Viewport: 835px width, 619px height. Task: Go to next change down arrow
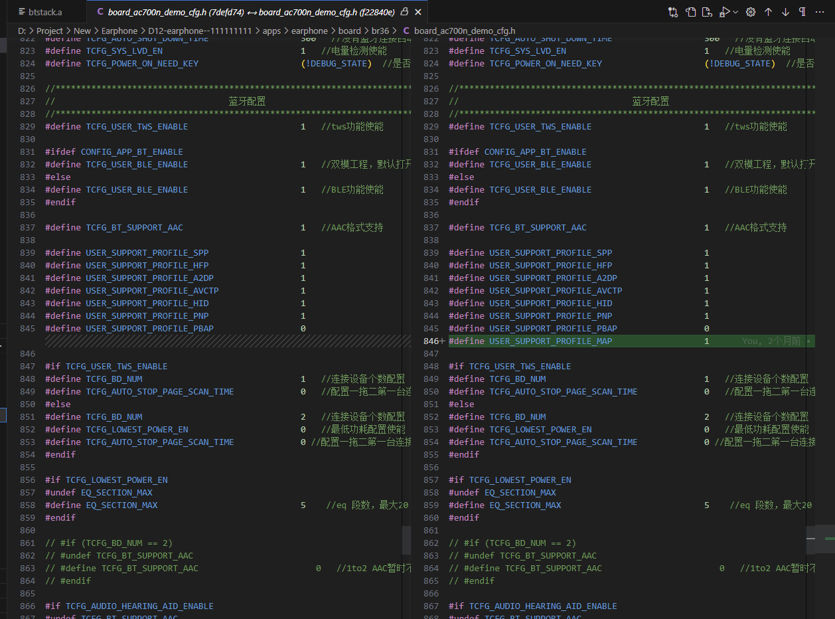pyautogui.click(x=785, y=12)
